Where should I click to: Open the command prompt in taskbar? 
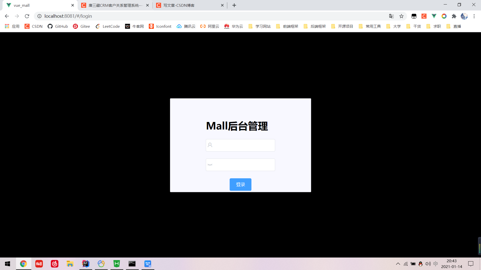coord(132,264)
